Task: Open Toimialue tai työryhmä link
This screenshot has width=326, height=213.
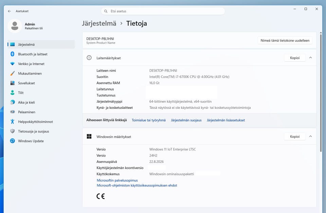Action: pyautogui.click(x=149, y=120)
